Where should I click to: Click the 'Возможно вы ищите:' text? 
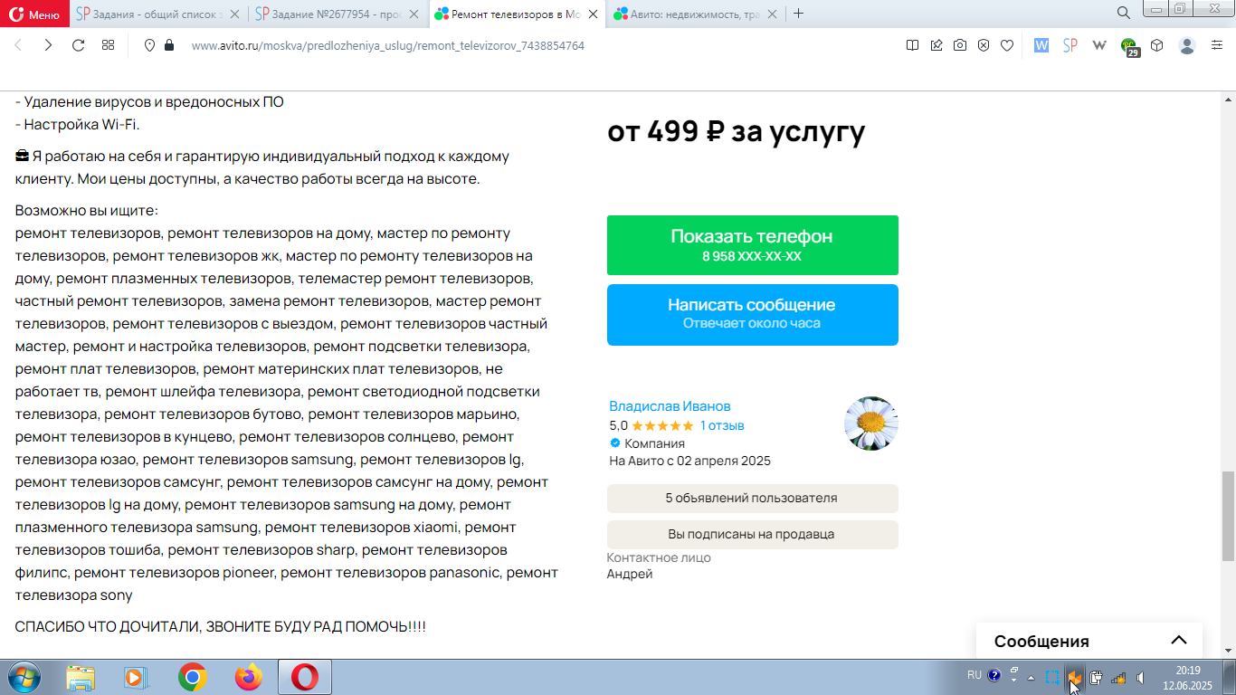tap(87, 211)
